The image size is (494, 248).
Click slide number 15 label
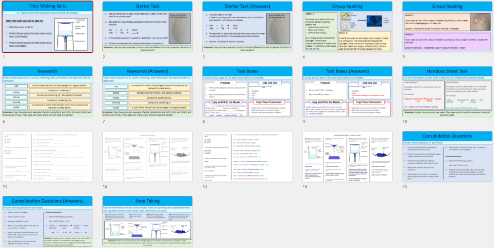point(405,187)
